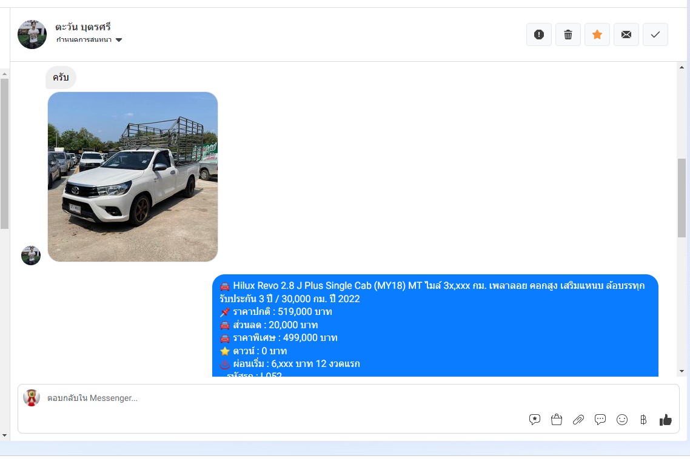This screenshot has height=459, width=690.
Task: Open the emoji smiley picker
Action: [622, 420]
